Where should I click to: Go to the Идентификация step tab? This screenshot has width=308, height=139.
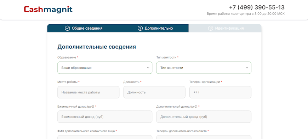click(225, 28)
